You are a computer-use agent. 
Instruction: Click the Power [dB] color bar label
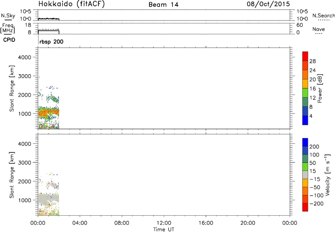click(x=320, y=88)
